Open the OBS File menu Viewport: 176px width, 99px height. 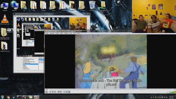coord(15,16)
